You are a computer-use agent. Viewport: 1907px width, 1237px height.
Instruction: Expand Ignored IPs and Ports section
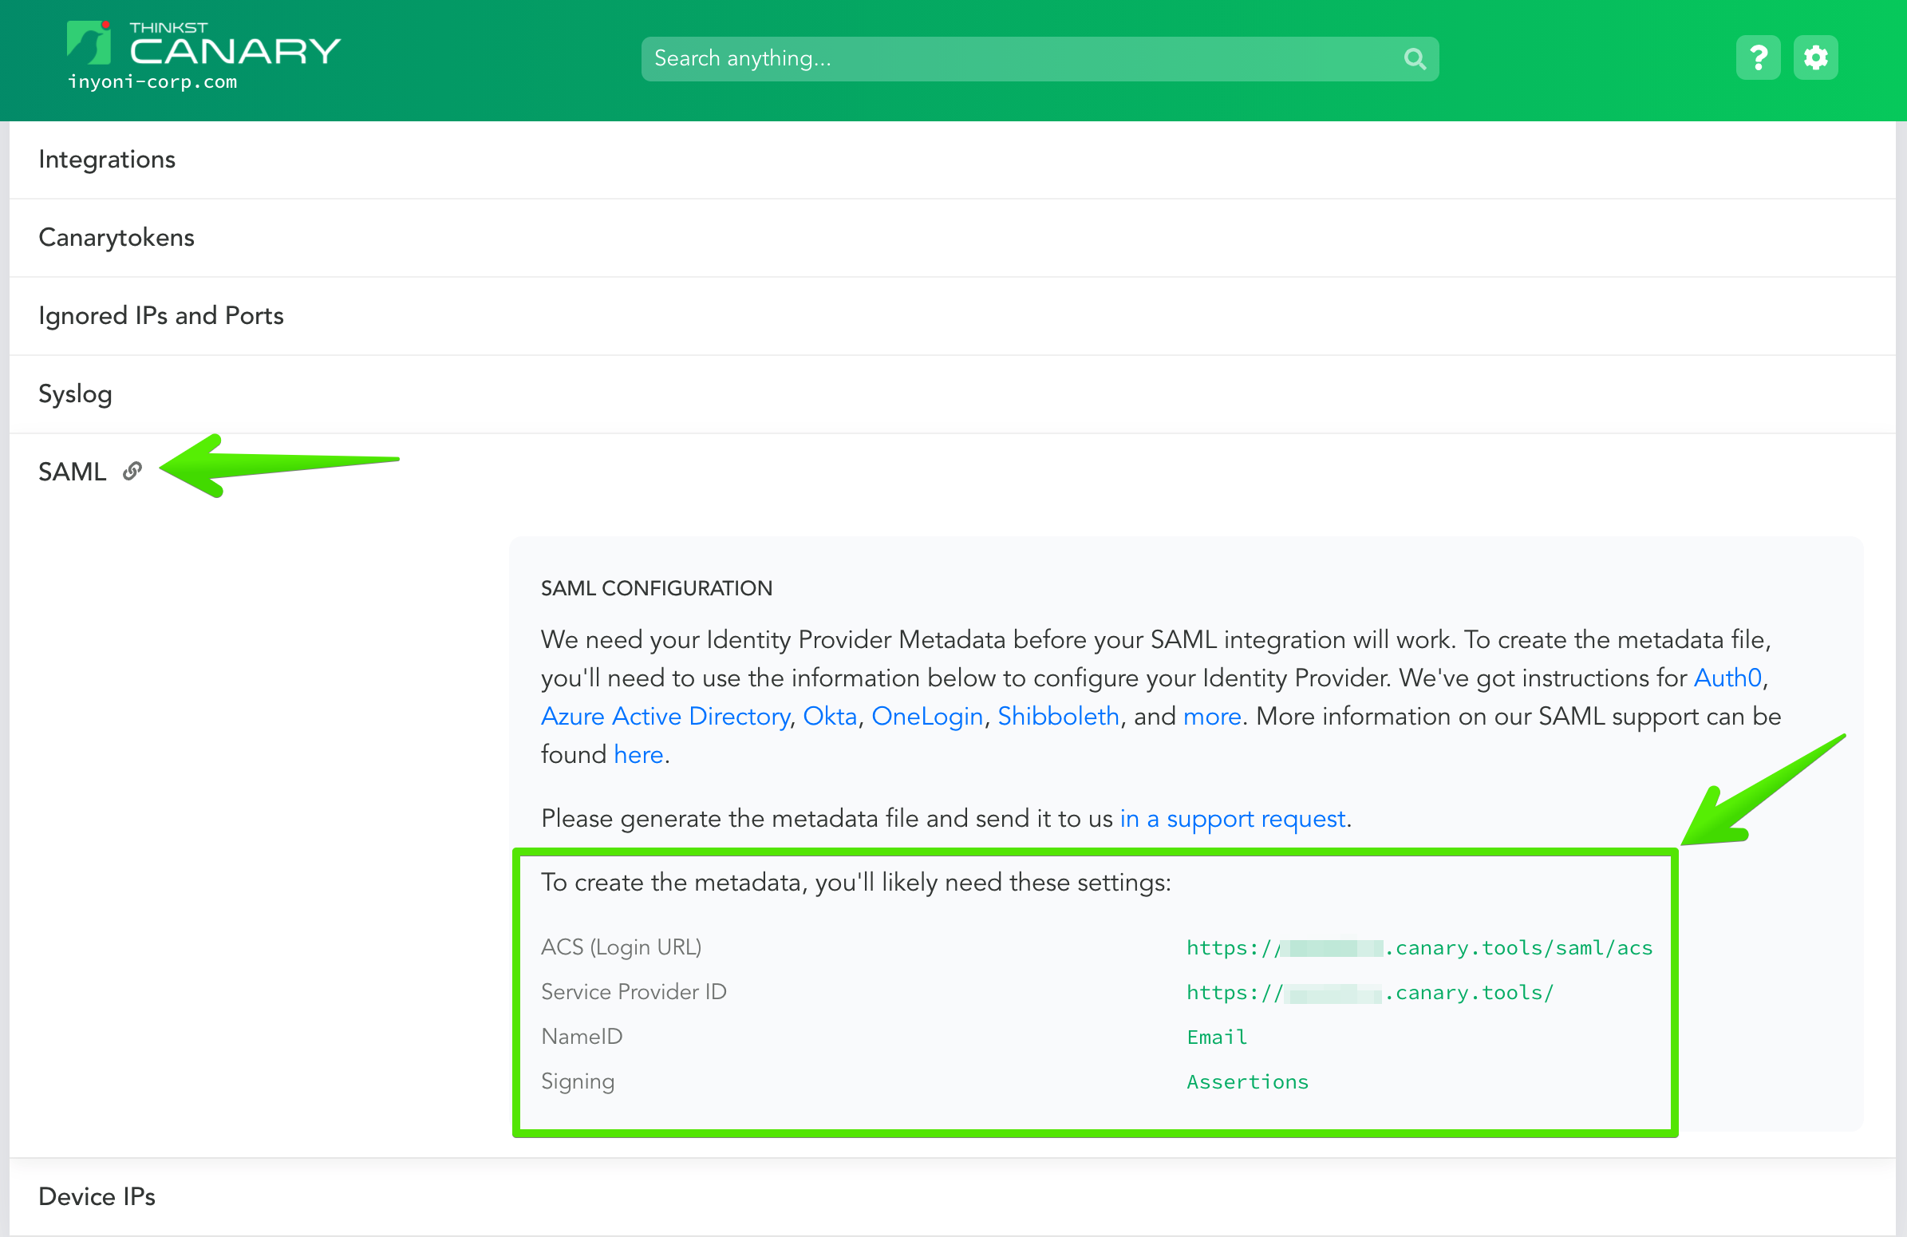pos(952,316)
